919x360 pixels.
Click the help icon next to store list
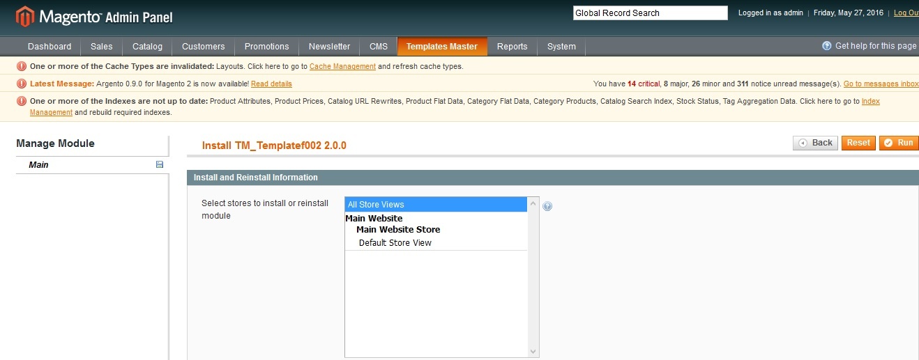[547, 206]
